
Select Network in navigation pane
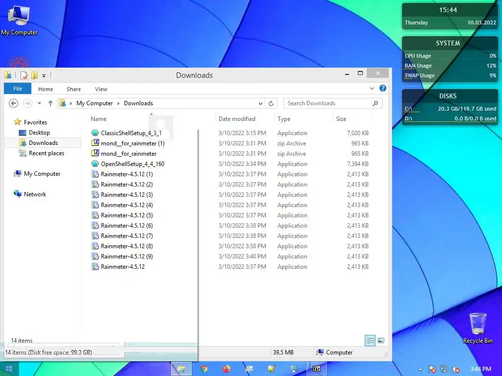[x=30, y=194]
